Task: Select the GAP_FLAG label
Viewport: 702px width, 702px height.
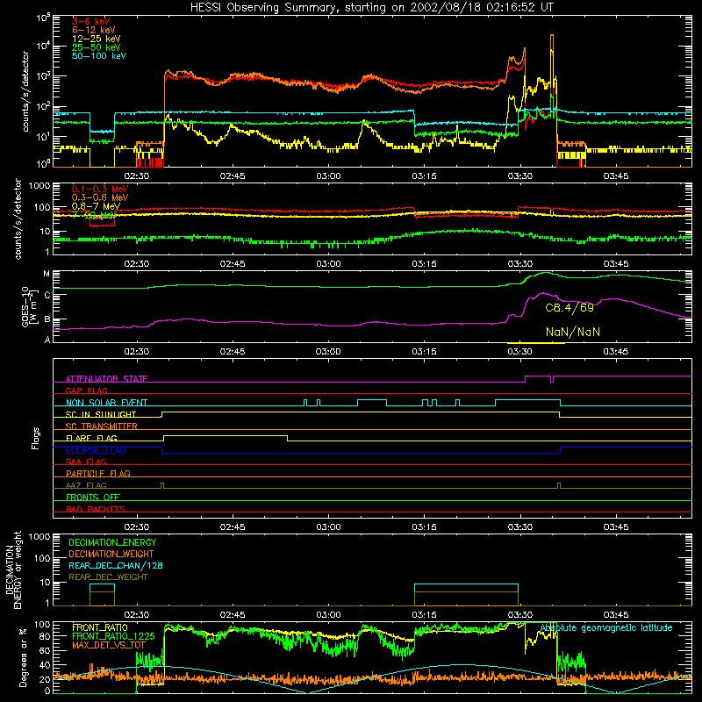Action: (x=86, y=390)
